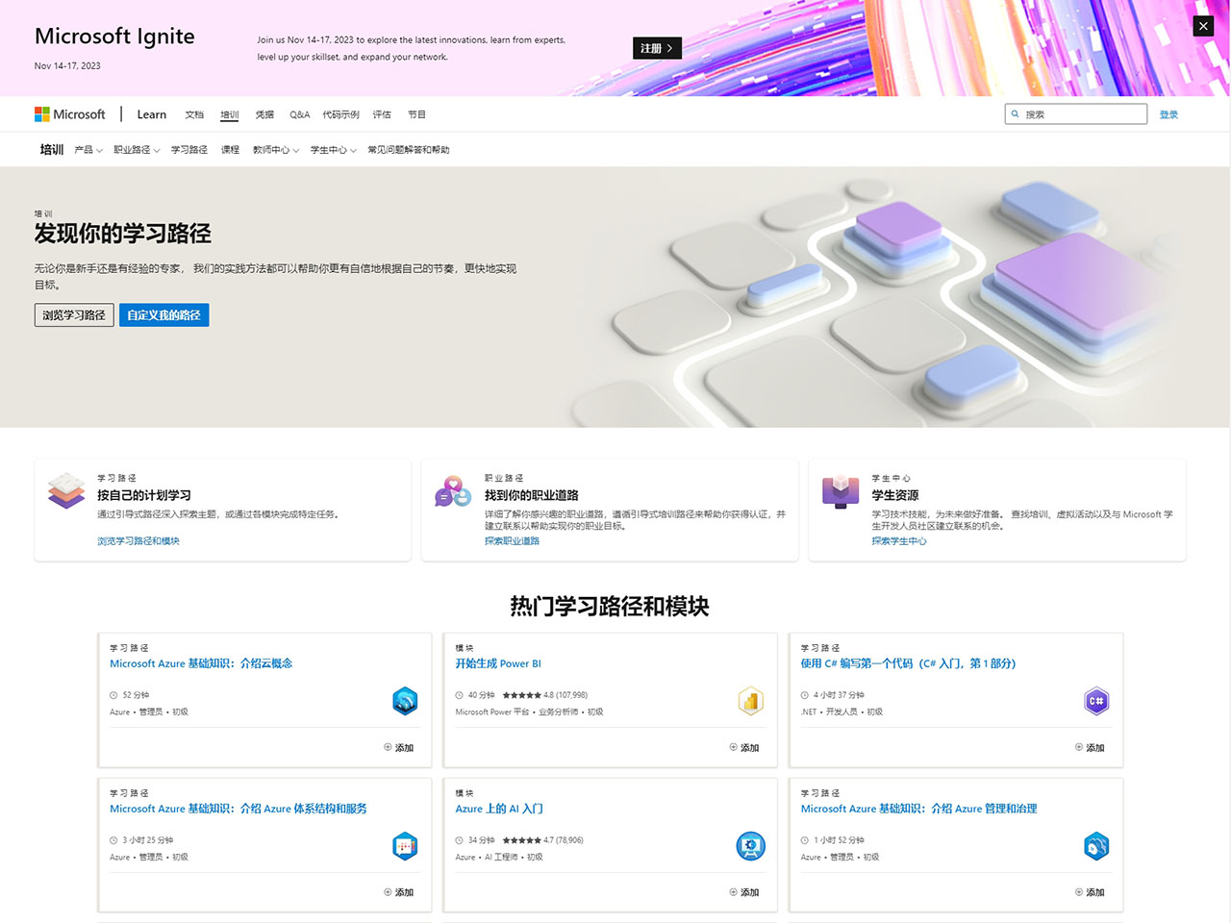Open 介绍 Azure 体系结构和服务 path
Viewport: 1231px width, 923px height.
pos(239,809)
